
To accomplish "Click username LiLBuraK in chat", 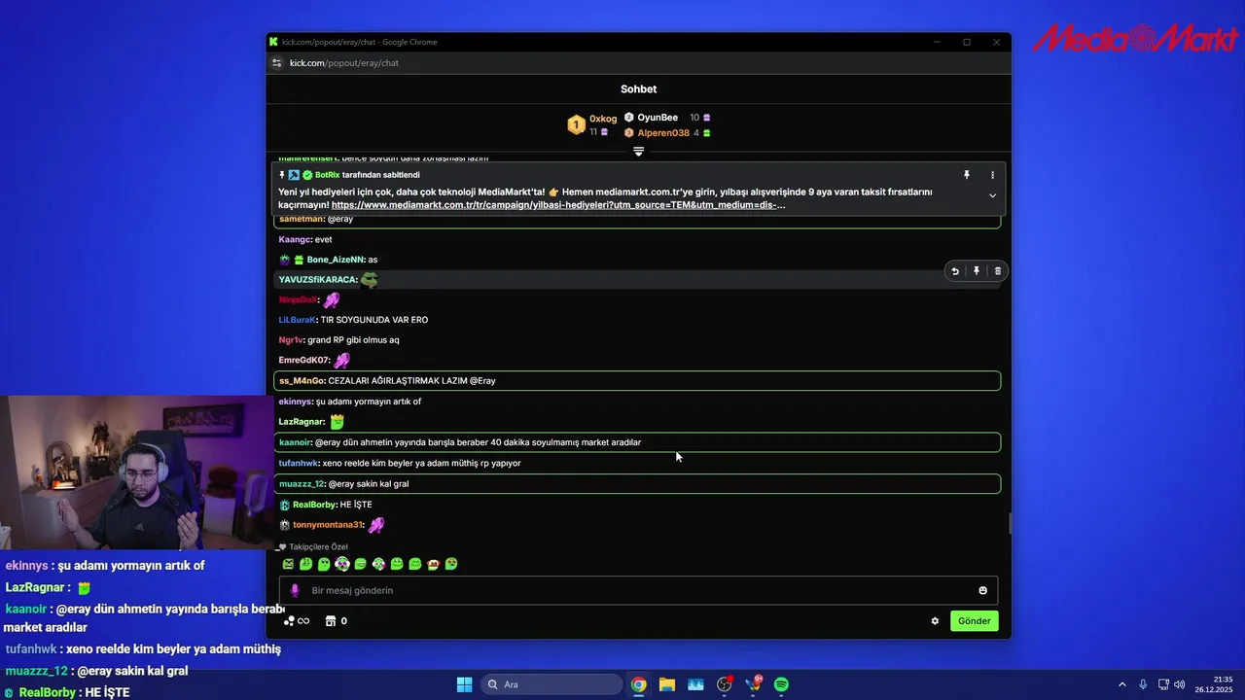I will click(x=297, y=320).
